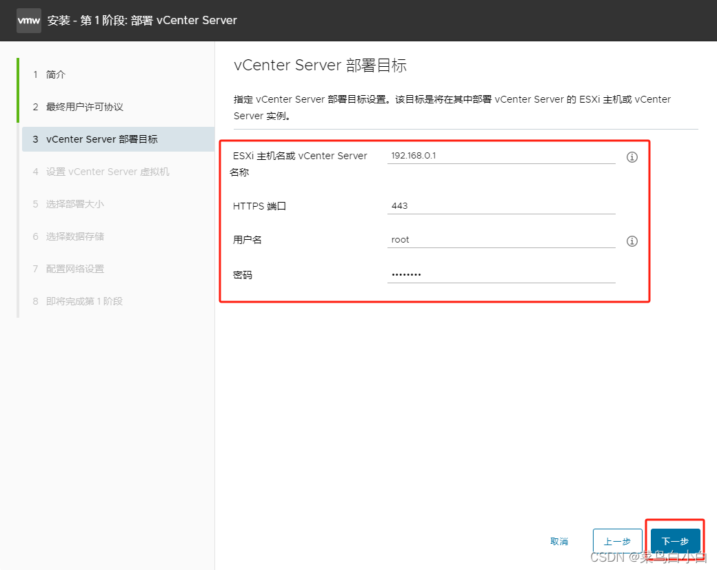Open info icon beside ESXi host name field

(x=632, y=157)
